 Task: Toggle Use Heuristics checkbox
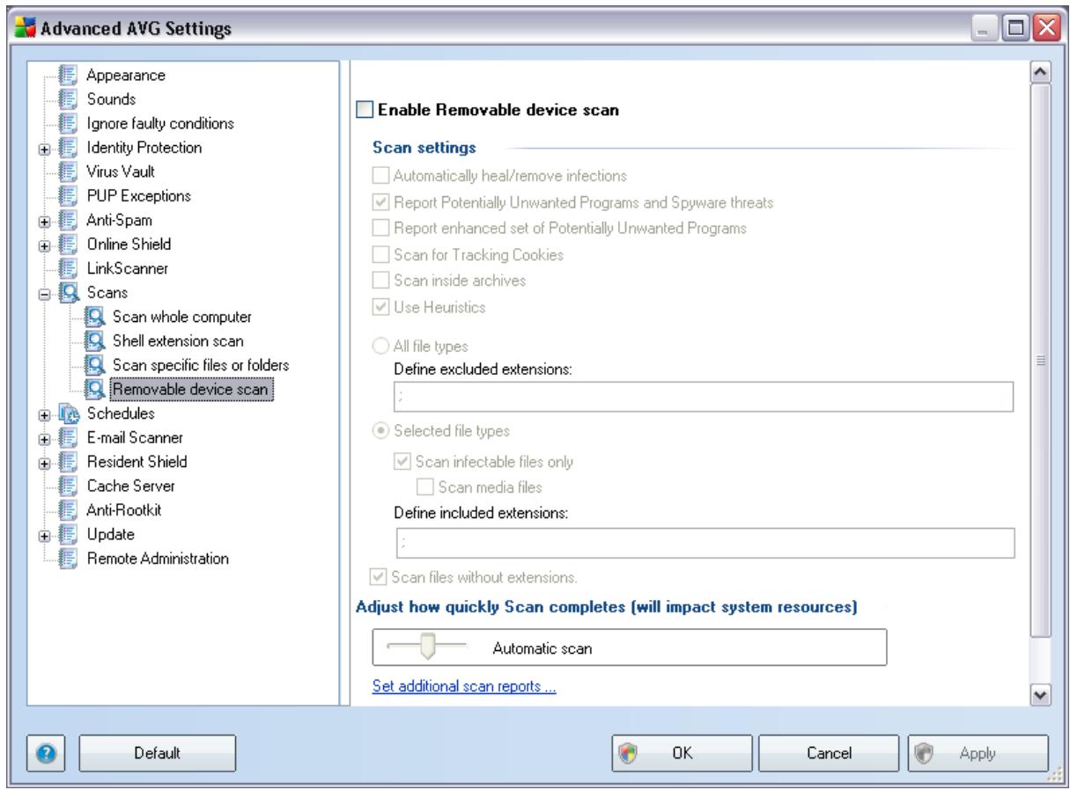pyautogui.click(x=381, y=308)
